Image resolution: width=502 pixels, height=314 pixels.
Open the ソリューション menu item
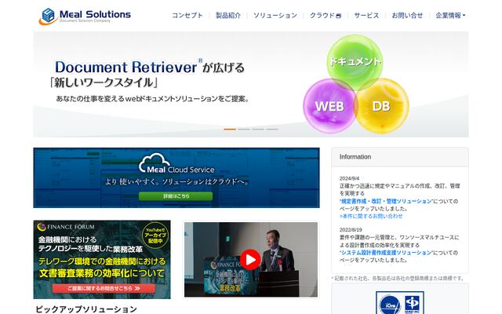click(x=275, y=16)
